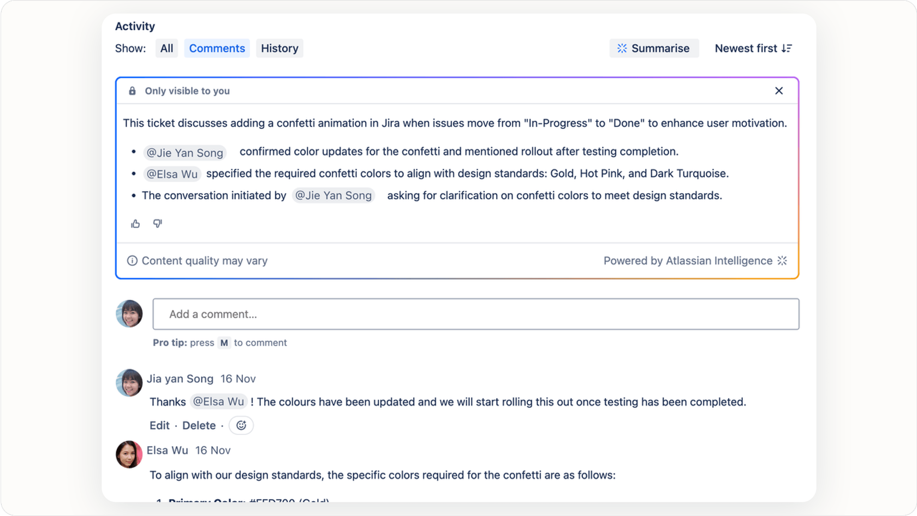Click Elsa Wu's avatar picture
This screenshot has height=516, width=917.
coord(128,454)
